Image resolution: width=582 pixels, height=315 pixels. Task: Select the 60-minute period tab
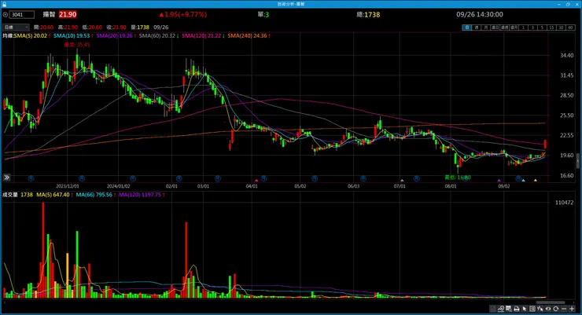tap(571, 27)
